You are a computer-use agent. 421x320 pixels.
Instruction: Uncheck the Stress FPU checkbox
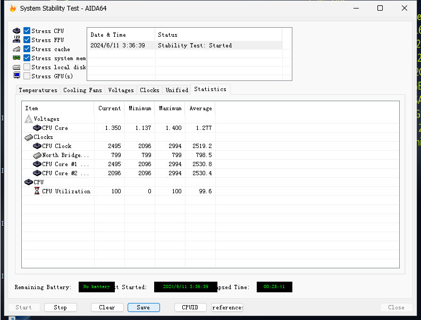(27, 39)
